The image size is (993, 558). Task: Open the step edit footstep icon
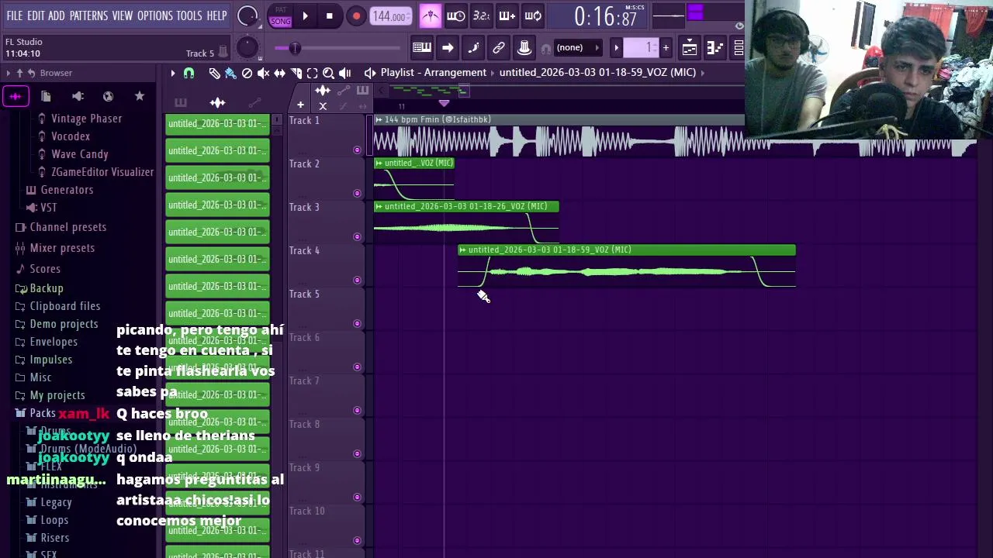pyautogui.click(x=473, y=48)
